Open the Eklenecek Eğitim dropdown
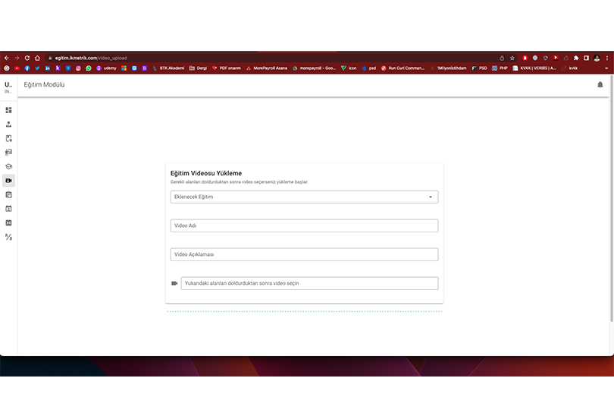Viewport: 614px width, 416px height. (x=304, y=197)
